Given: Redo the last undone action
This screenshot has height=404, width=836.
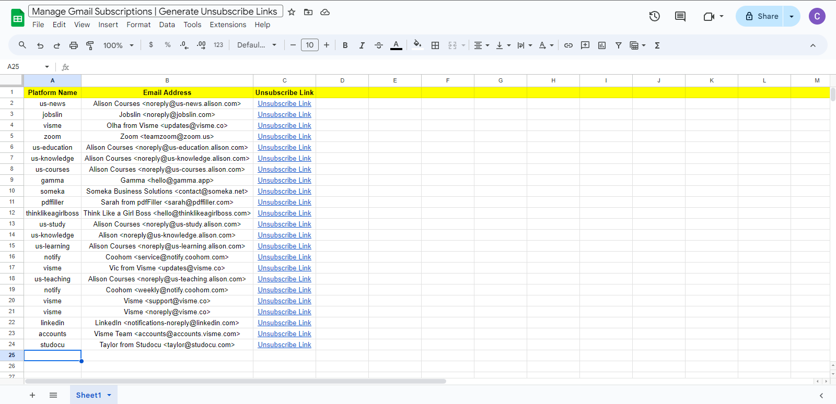Looking at the screenshot, I should click(57, 45).
